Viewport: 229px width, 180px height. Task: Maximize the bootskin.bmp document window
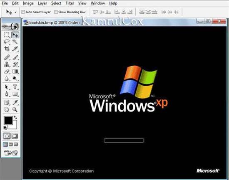coord(209,22)
